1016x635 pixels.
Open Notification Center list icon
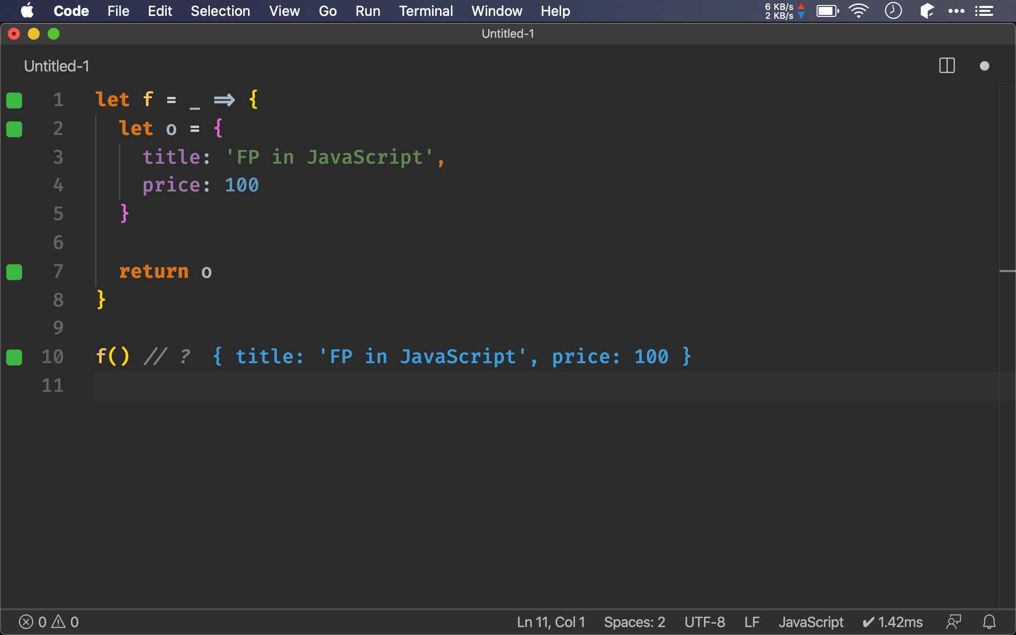pos(984,11)
